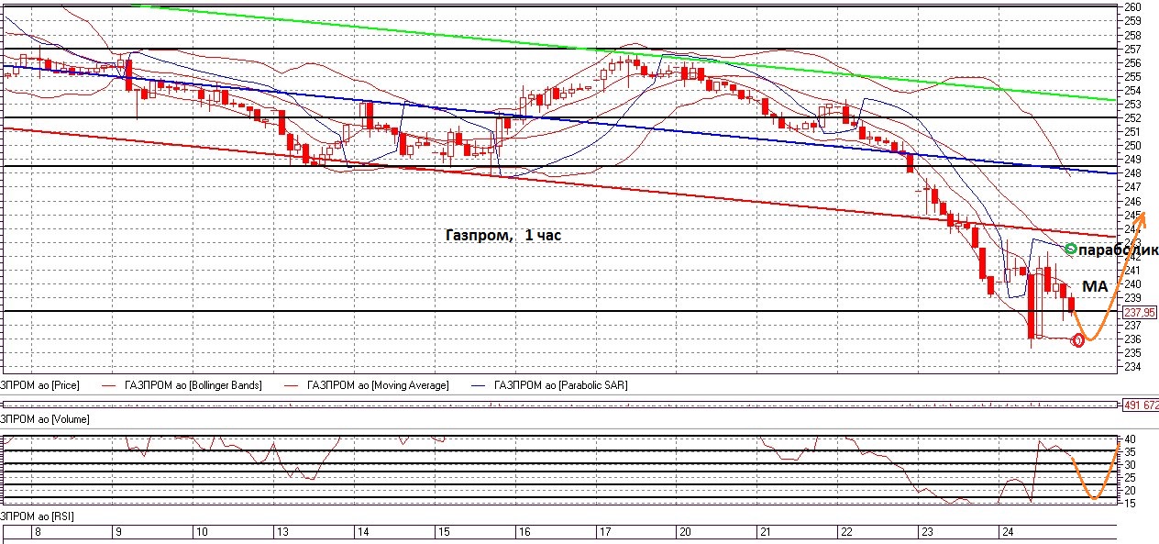Click the current price tag 237,95
This screenshot has height=544, width=1159.
pyautogui.click(x=1141, y=312)
